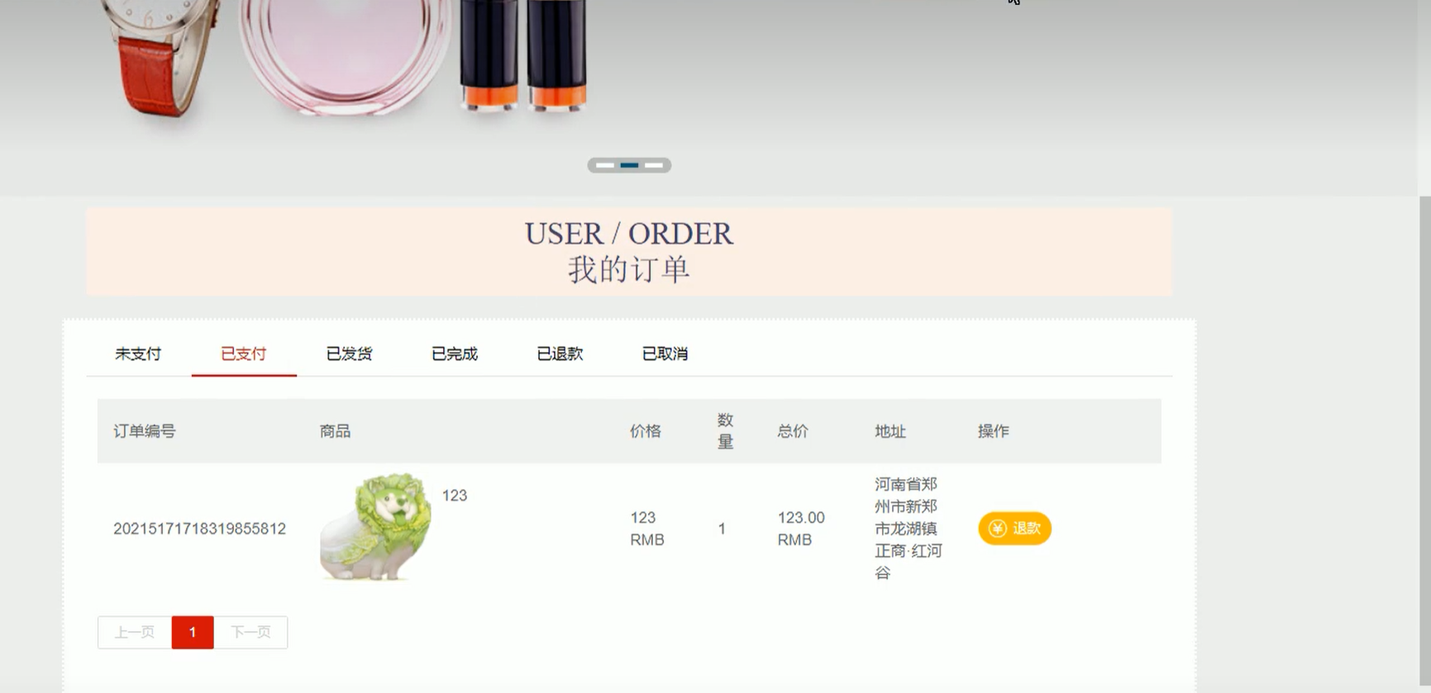Go to the previous page 上一页
This screenshot has width=1431, height=693.
point(135,633)
